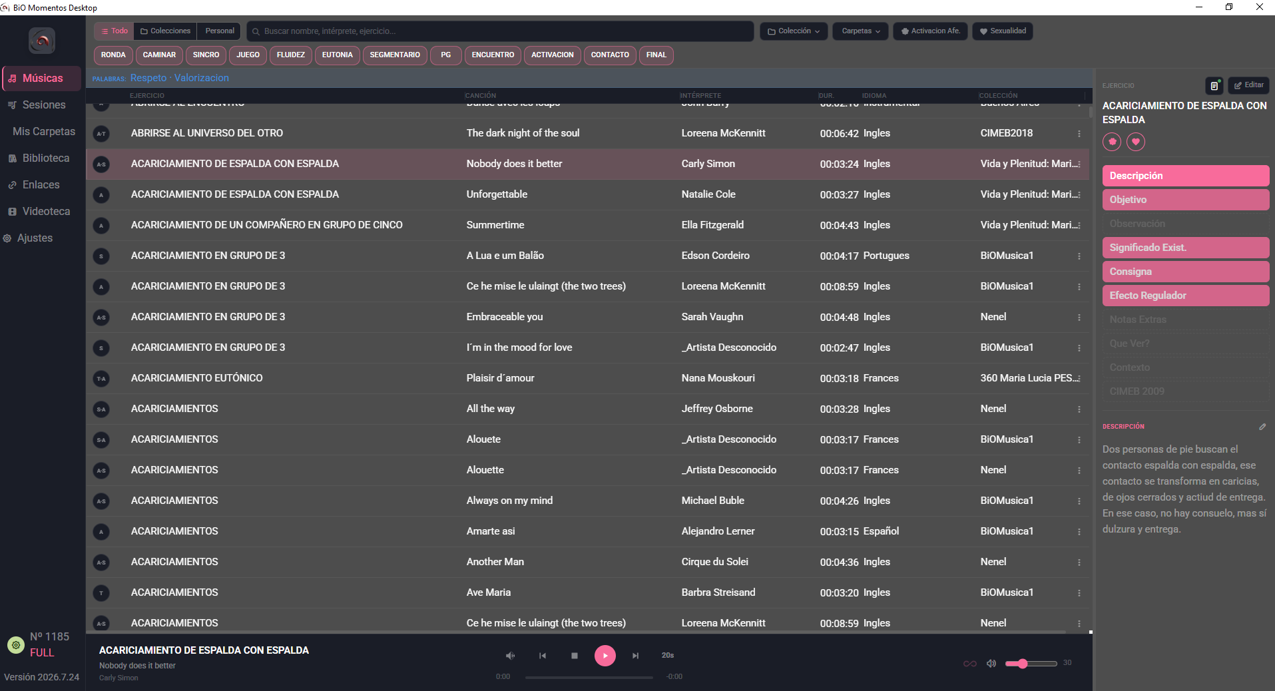Open Enlaces in the sidebar
Image resolution: width=1275 pixels, height=691 pixels.
pos(42,185)
